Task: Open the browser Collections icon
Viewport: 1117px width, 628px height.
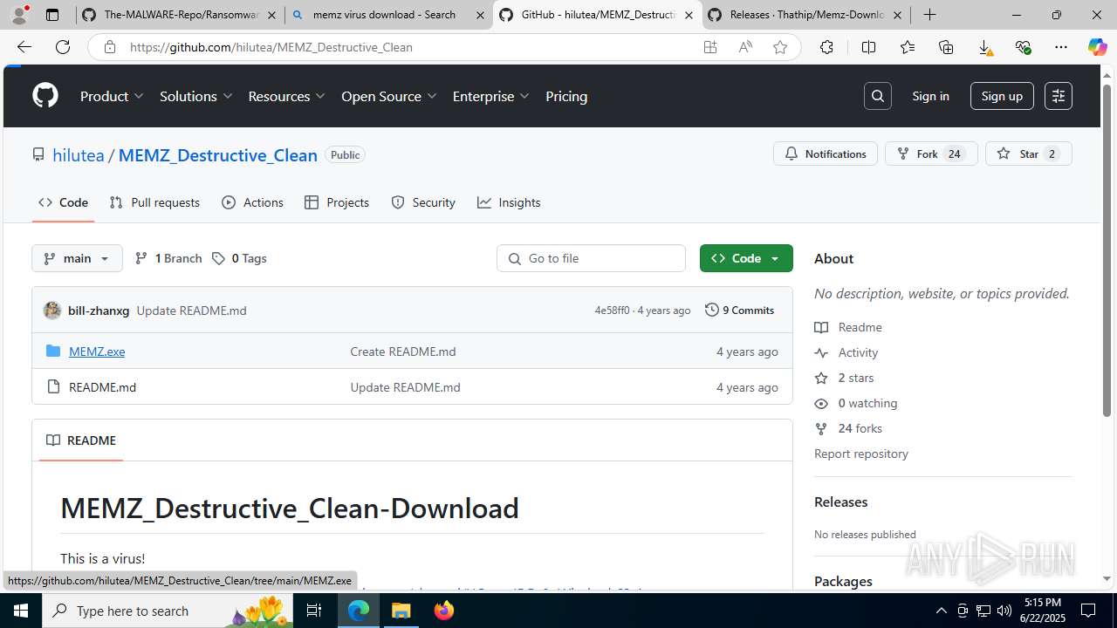Action: point(946,47)
